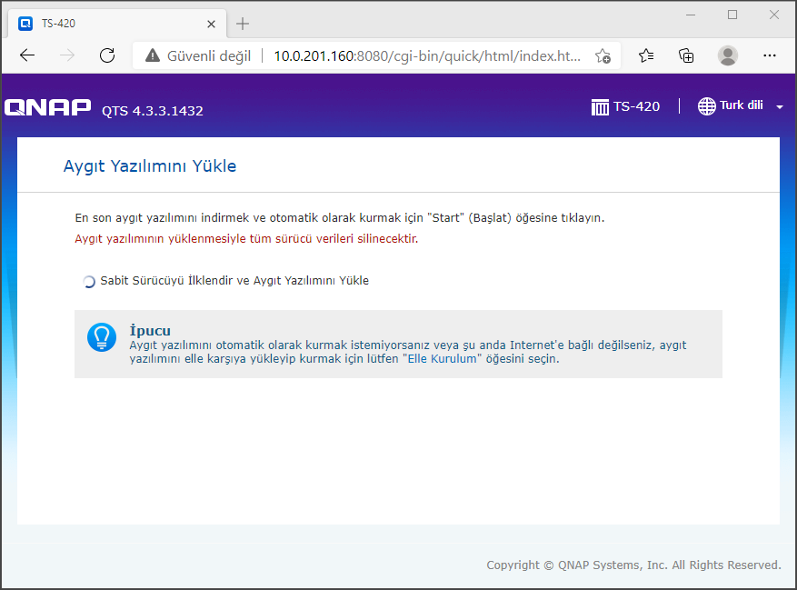The height and width of the screenshot is (590, 797).
Task: Expand the Turk dili language dropdown
Action: (x=741, y=106)
